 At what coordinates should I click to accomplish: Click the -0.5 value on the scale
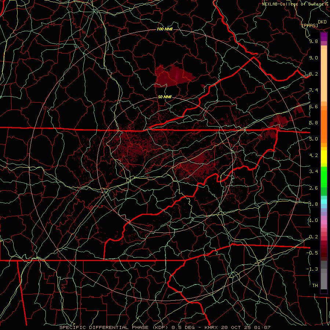(312, 253)
